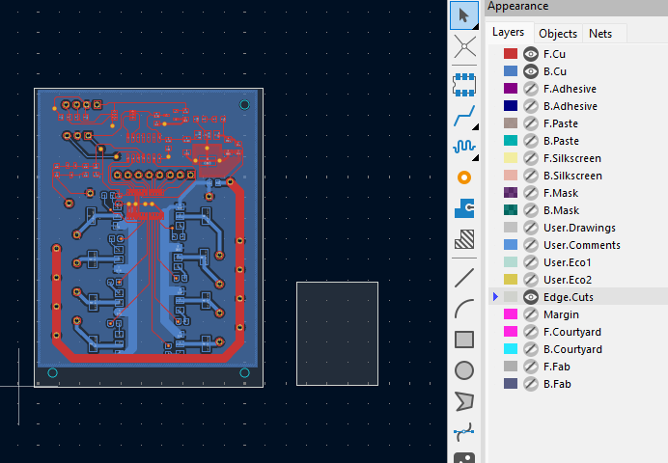
Task: Select the Route Tracks tool
Action: click(x=464, y=116)
